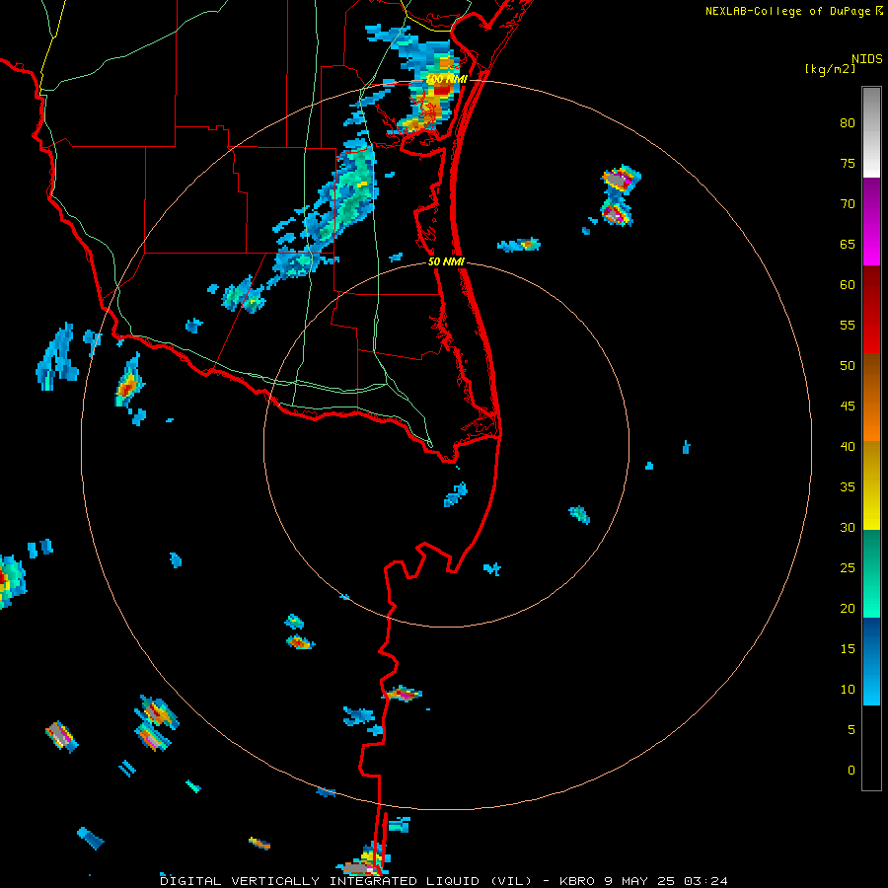Pick the dark blue segment of the color bar
Screen dimensions: 888x888
pyautogui.click(x=871, y=661)
